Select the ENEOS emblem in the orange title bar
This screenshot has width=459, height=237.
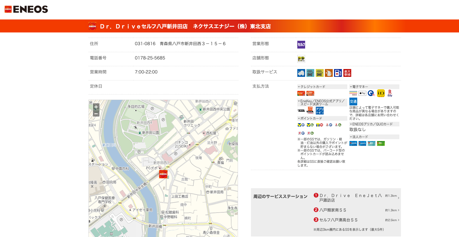pos(92,26)
